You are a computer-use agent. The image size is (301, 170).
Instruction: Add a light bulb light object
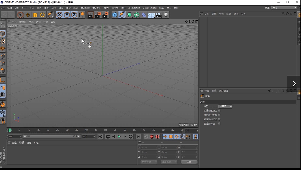166,15
